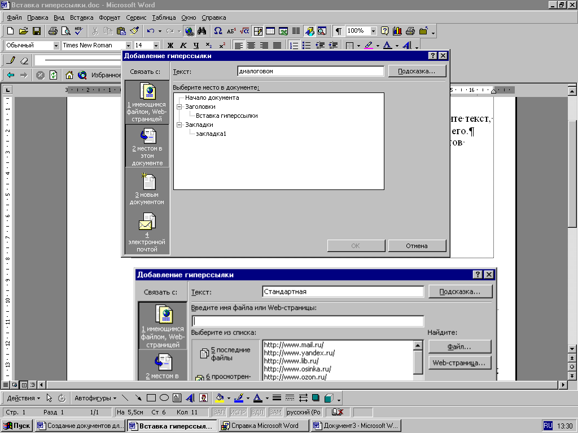The image size is (578, 433).
Task: Run the spelling check (ABC checkmark icon)
Action: [x=78, y=31]
